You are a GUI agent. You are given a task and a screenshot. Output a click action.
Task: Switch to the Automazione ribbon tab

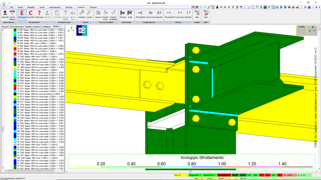pyautogui.click(x=55, y=7)
